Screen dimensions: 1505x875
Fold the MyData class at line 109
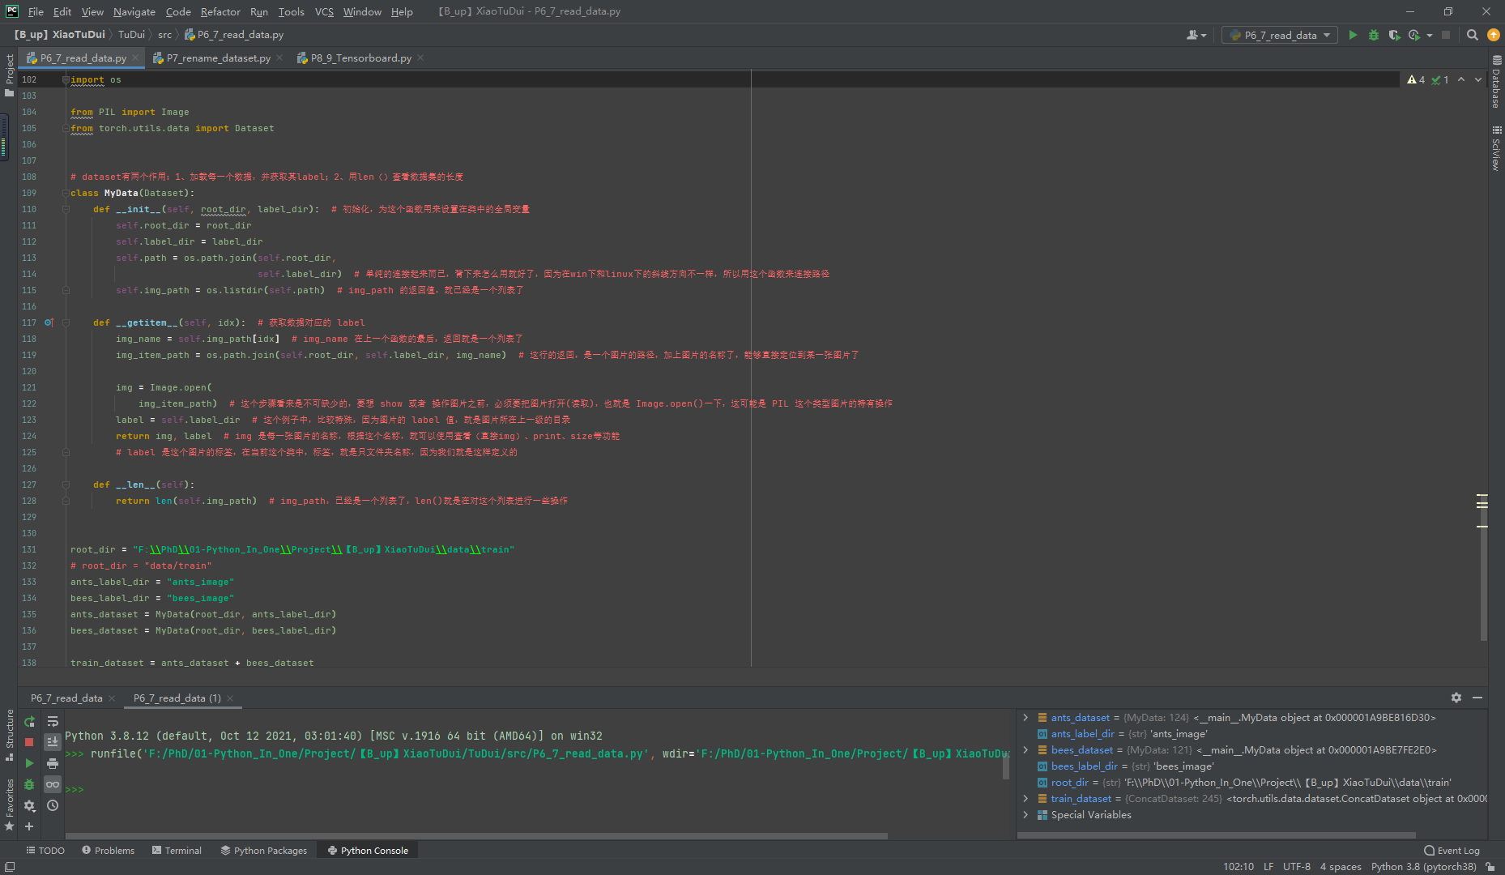pos(65,193)
